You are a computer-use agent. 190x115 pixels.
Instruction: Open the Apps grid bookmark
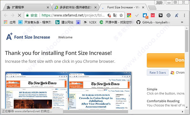pos(10,22)
